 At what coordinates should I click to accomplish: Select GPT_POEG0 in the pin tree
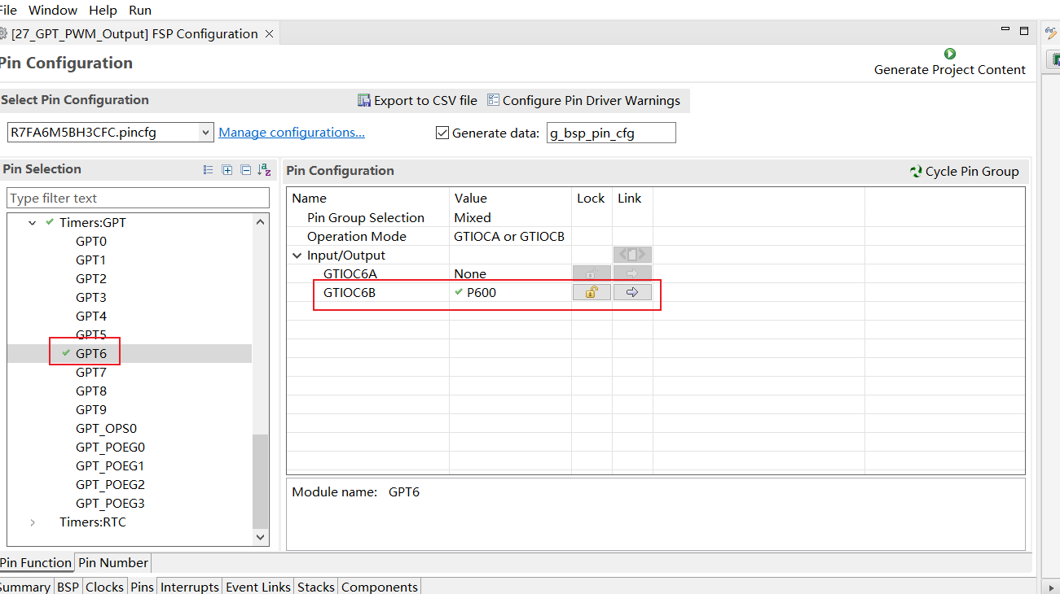111,448
